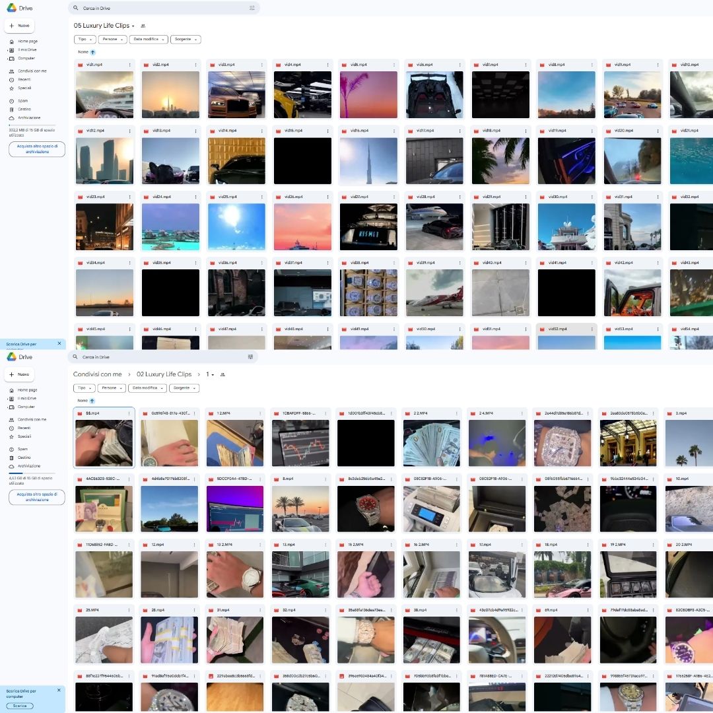Viewport: 713px width, 713px height.
Task: Expand the folder 1 breadcrumb dropdown arrow
Action: pos(213,374)
